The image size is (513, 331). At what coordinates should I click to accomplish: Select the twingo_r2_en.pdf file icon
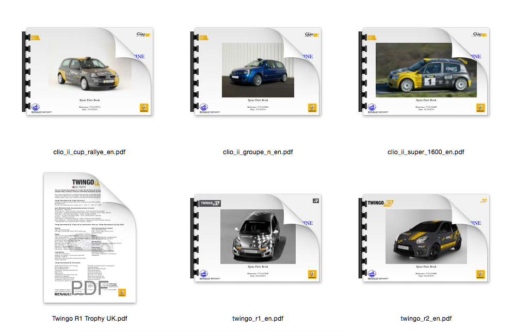424,238
